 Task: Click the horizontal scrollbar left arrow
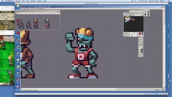[21, 89]
